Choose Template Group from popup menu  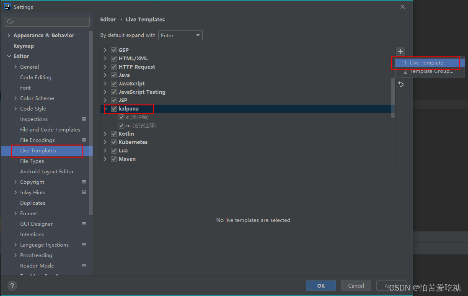[x=430, y=71]
